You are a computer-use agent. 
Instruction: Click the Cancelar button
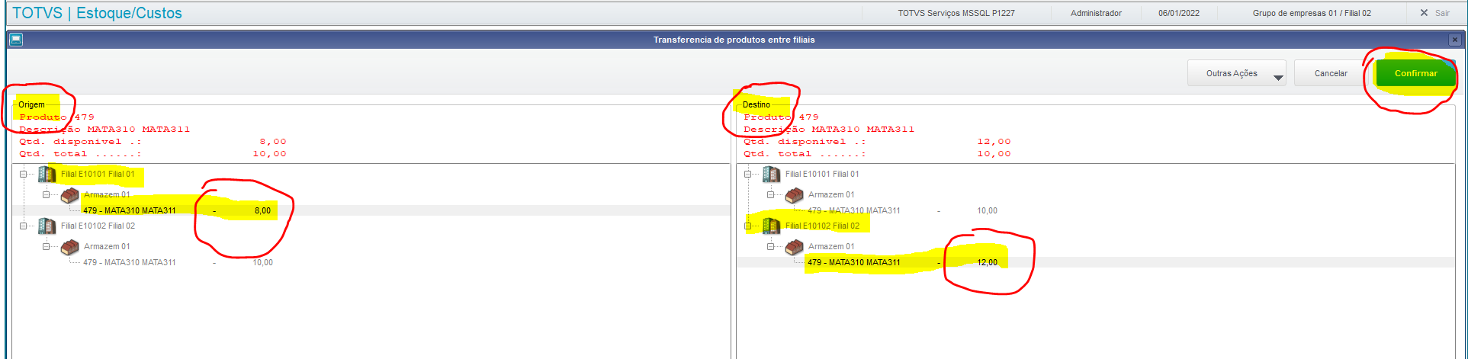1331,73
